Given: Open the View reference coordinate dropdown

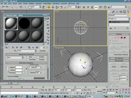Looking at the screenshot, I should pyautogui.click(x=76, y=7).
